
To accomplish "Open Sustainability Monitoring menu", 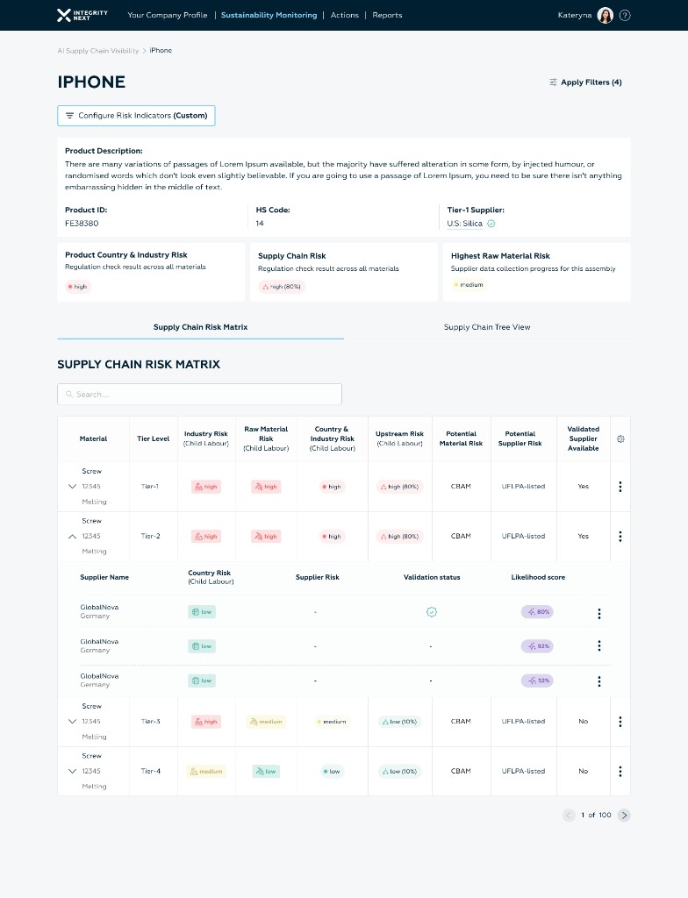I will 269,16.
